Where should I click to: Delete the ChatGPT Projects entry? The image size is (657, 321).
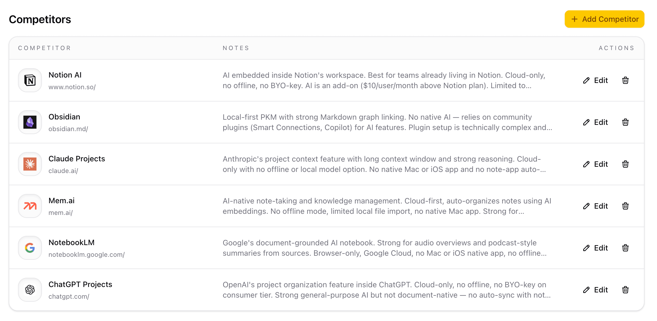tap(625, 290)
